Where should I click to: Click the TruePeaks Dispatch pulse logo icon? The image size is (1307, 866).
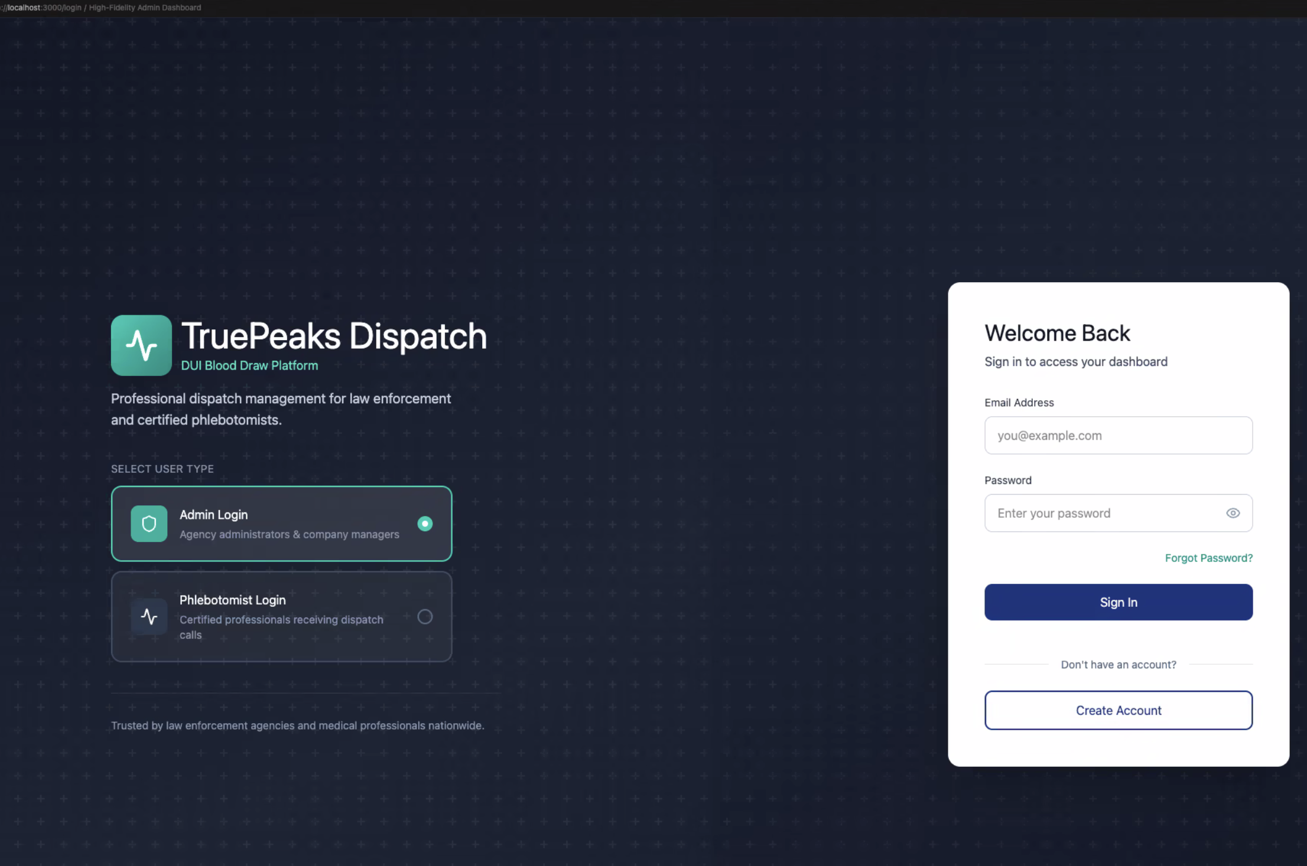point(141,345)
